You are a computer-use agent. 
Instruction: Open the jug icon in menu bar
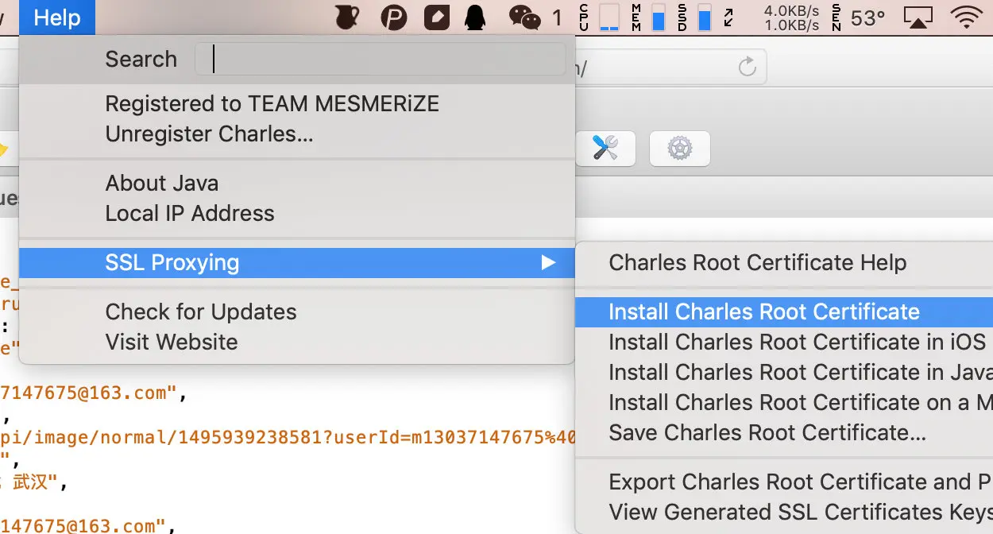pyautogui.click(x=347, y=17)
